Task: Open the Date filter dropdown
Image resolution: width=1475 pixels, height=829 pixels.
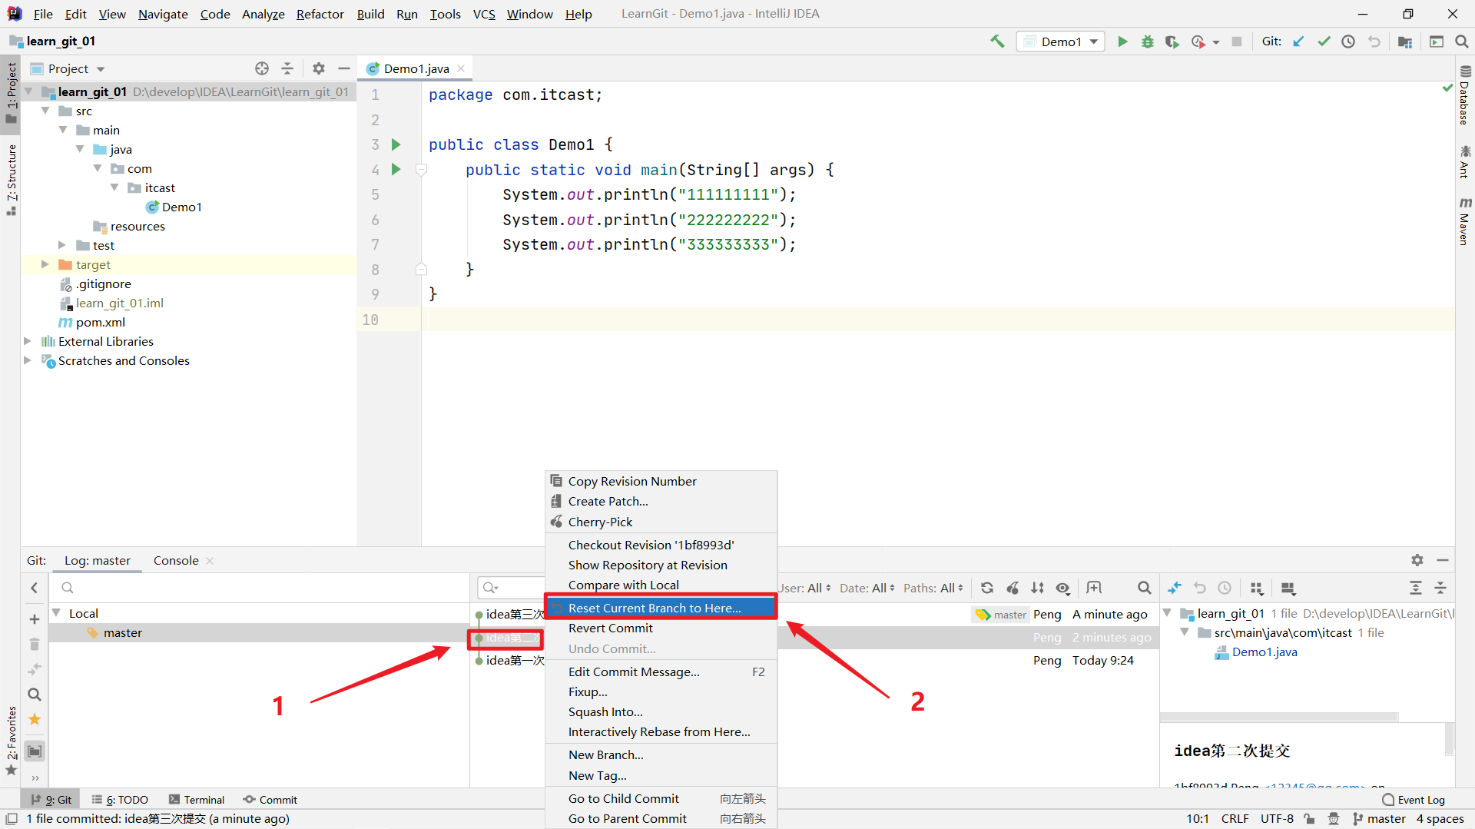Action: (x=867, y=588)
